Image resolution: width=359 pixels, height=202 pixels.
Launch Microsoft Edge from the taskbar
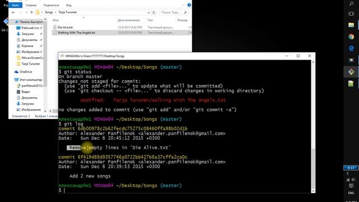pyautogui.click(x=351, y=48)
